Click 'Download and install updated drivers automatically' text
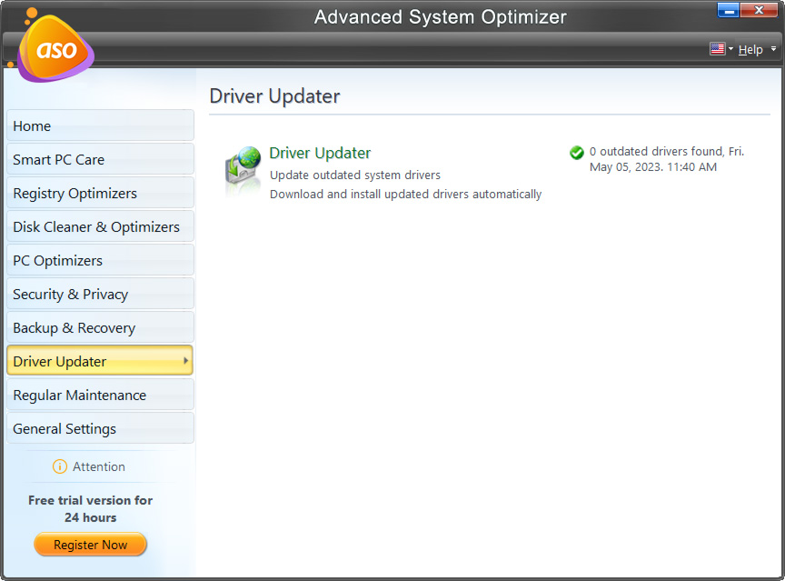 coord(405,194)
